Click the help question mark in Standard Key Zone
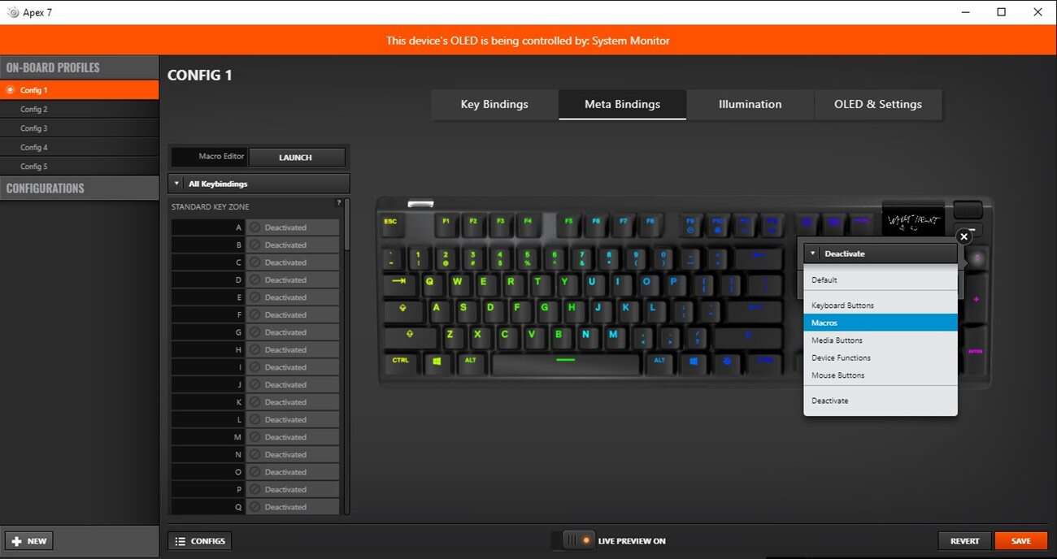Image resolution: width=1057 pixels, height=559 pixels. (x=339, y=203)
